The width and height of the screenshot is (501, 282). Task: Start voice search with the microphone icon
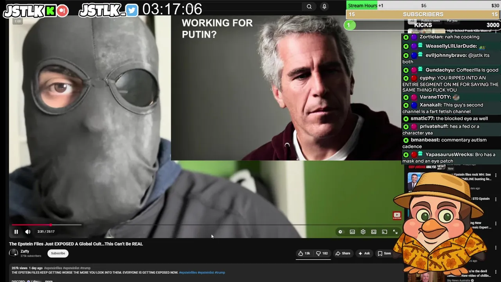tap(324, 6)
